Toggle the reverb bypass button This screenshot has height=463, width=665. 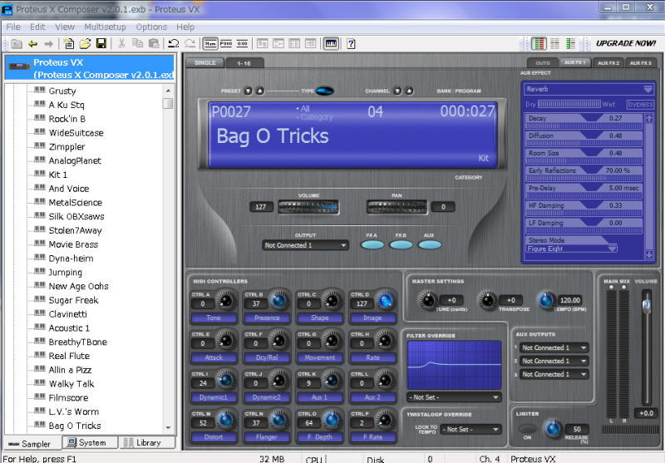point(640,104)
